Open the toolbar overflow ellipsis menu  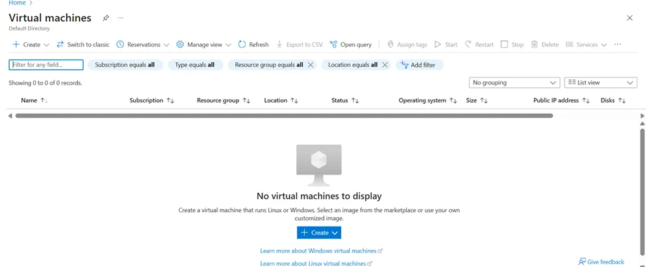[x=617, y=44]
